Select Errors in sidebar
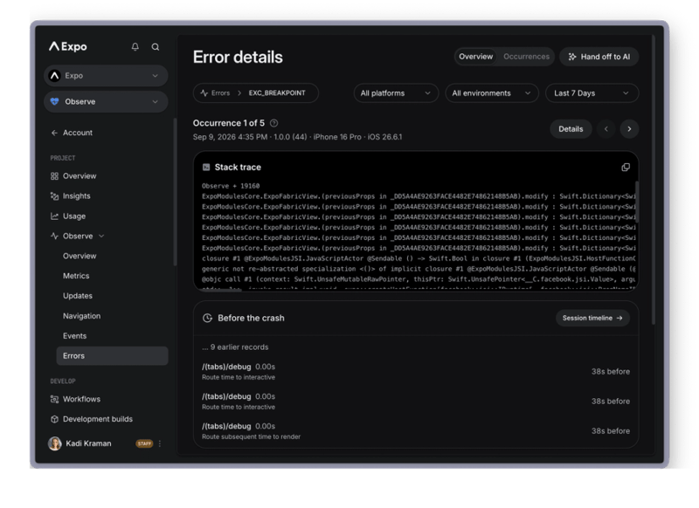This screenshot has height=508, width=699. click(x=112, y=356)
